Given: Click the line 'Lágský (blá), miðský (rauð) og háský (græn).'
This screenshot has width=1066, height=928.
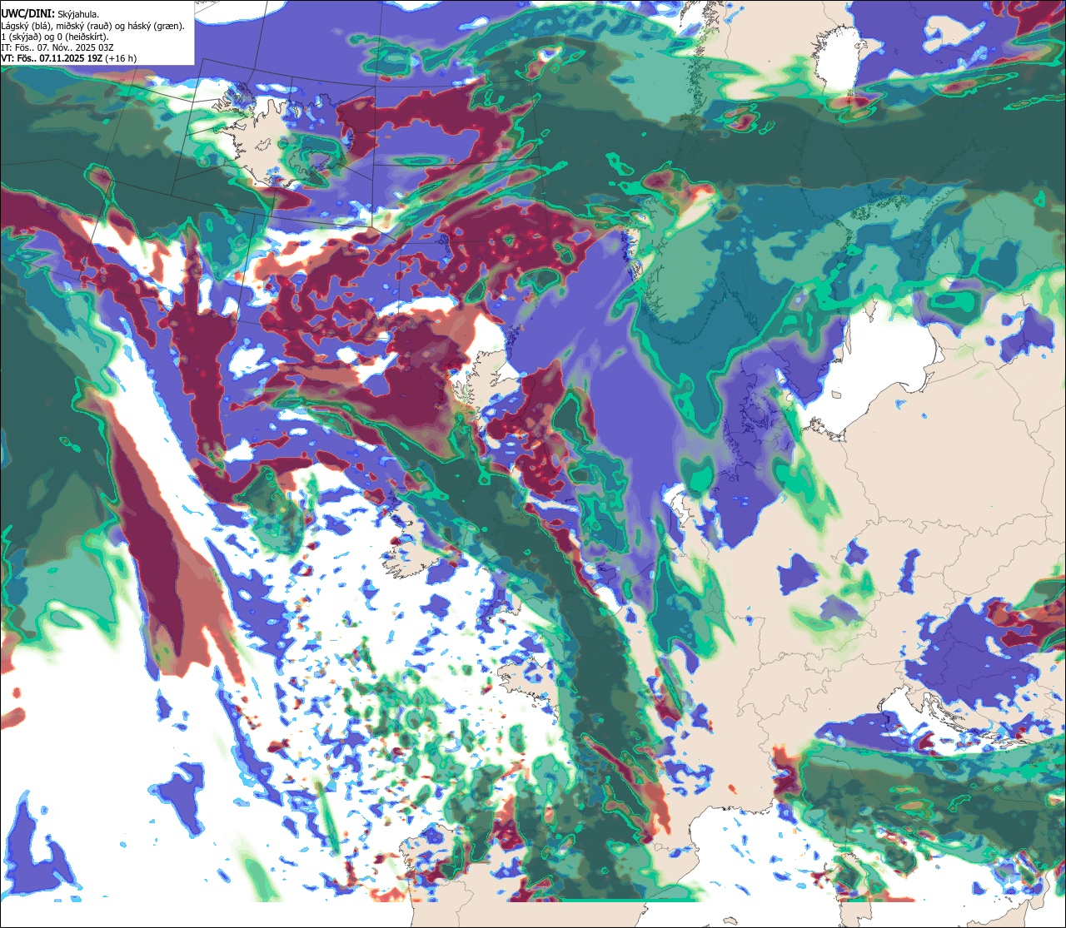Looking at the screenshot, I should pos(92,25).
